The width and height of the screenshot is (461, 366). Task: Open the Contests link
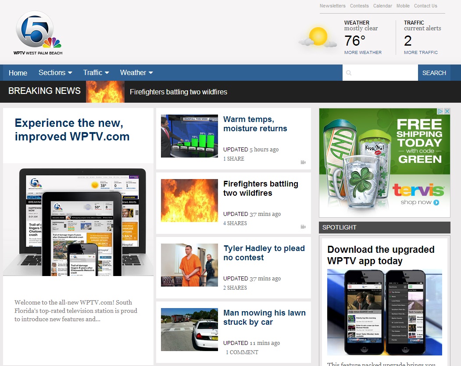click(x=359, y=6)
